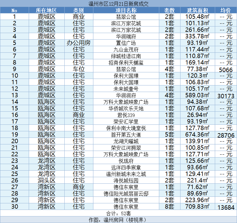Click price cell 28706

pos(226,135)
